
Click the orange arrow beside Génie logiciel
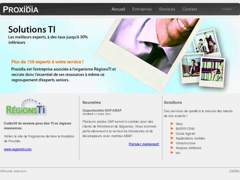172,133
